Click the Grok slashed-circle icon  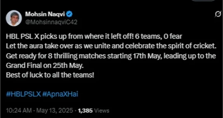click(x=218, y=15)
